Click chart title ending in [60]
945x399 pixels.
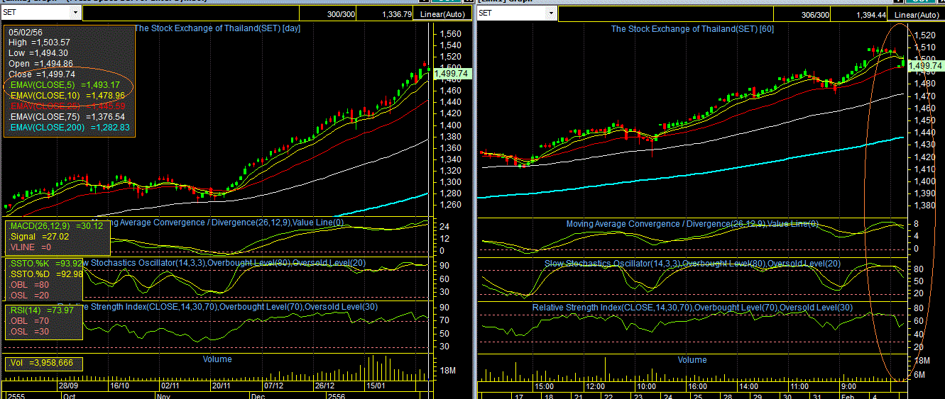click(x=692, y=28)
